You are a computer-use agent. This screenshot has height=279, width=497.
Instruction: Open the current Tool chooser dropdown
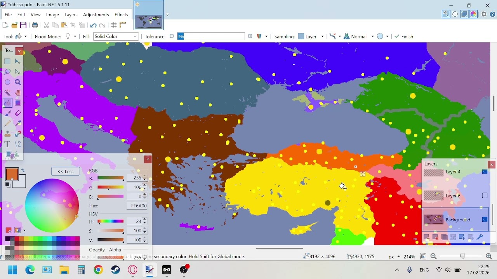(x=21, y=36)
